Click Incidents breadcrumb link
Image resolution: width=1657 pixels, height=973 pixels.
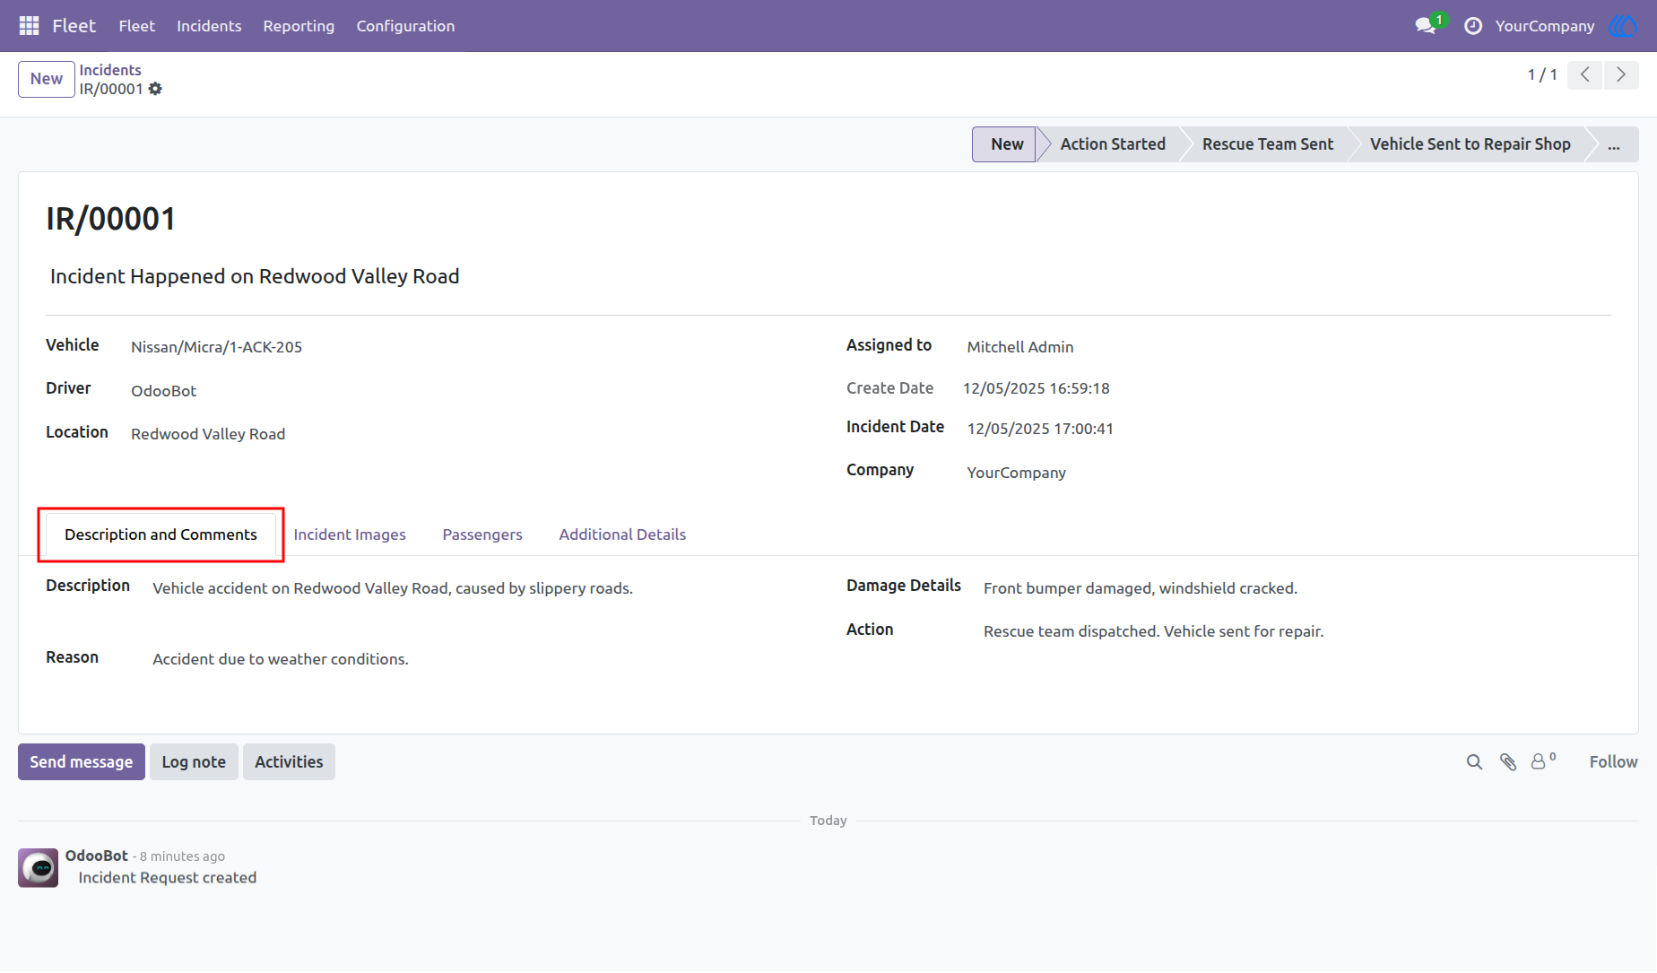110,70
